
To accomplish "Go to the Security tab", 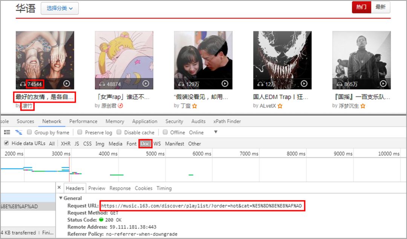I will pyautogui.click(x=174, y=121).
